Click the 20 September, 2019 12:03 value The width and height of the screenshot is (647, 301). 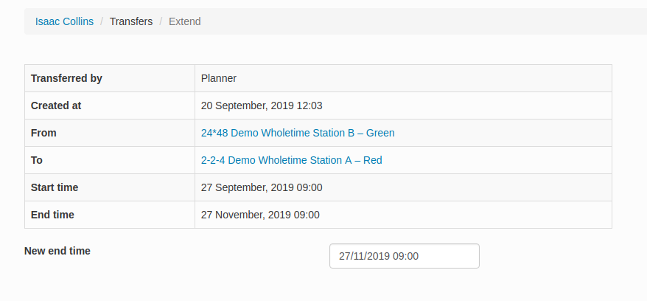coord(262,105)
